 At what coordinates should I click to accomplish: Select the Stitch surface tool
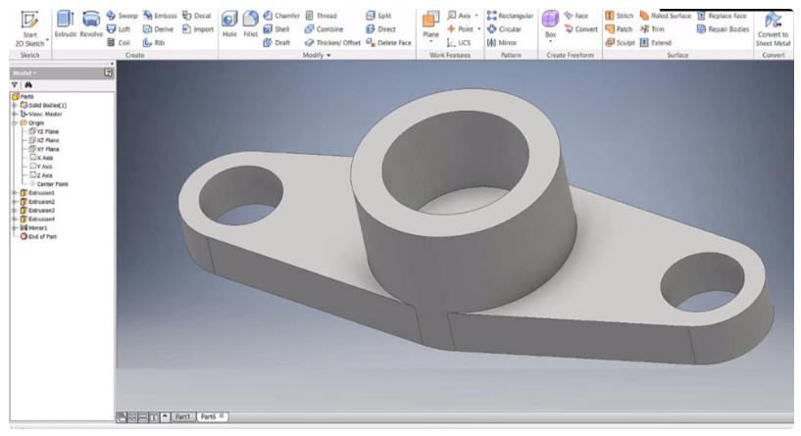[x=620, y=16]
